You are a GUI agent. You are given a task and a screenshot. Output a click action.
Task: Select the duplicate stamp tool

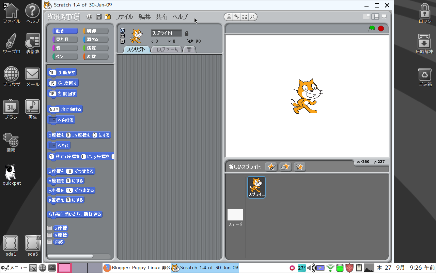click(x=229, y=17)
